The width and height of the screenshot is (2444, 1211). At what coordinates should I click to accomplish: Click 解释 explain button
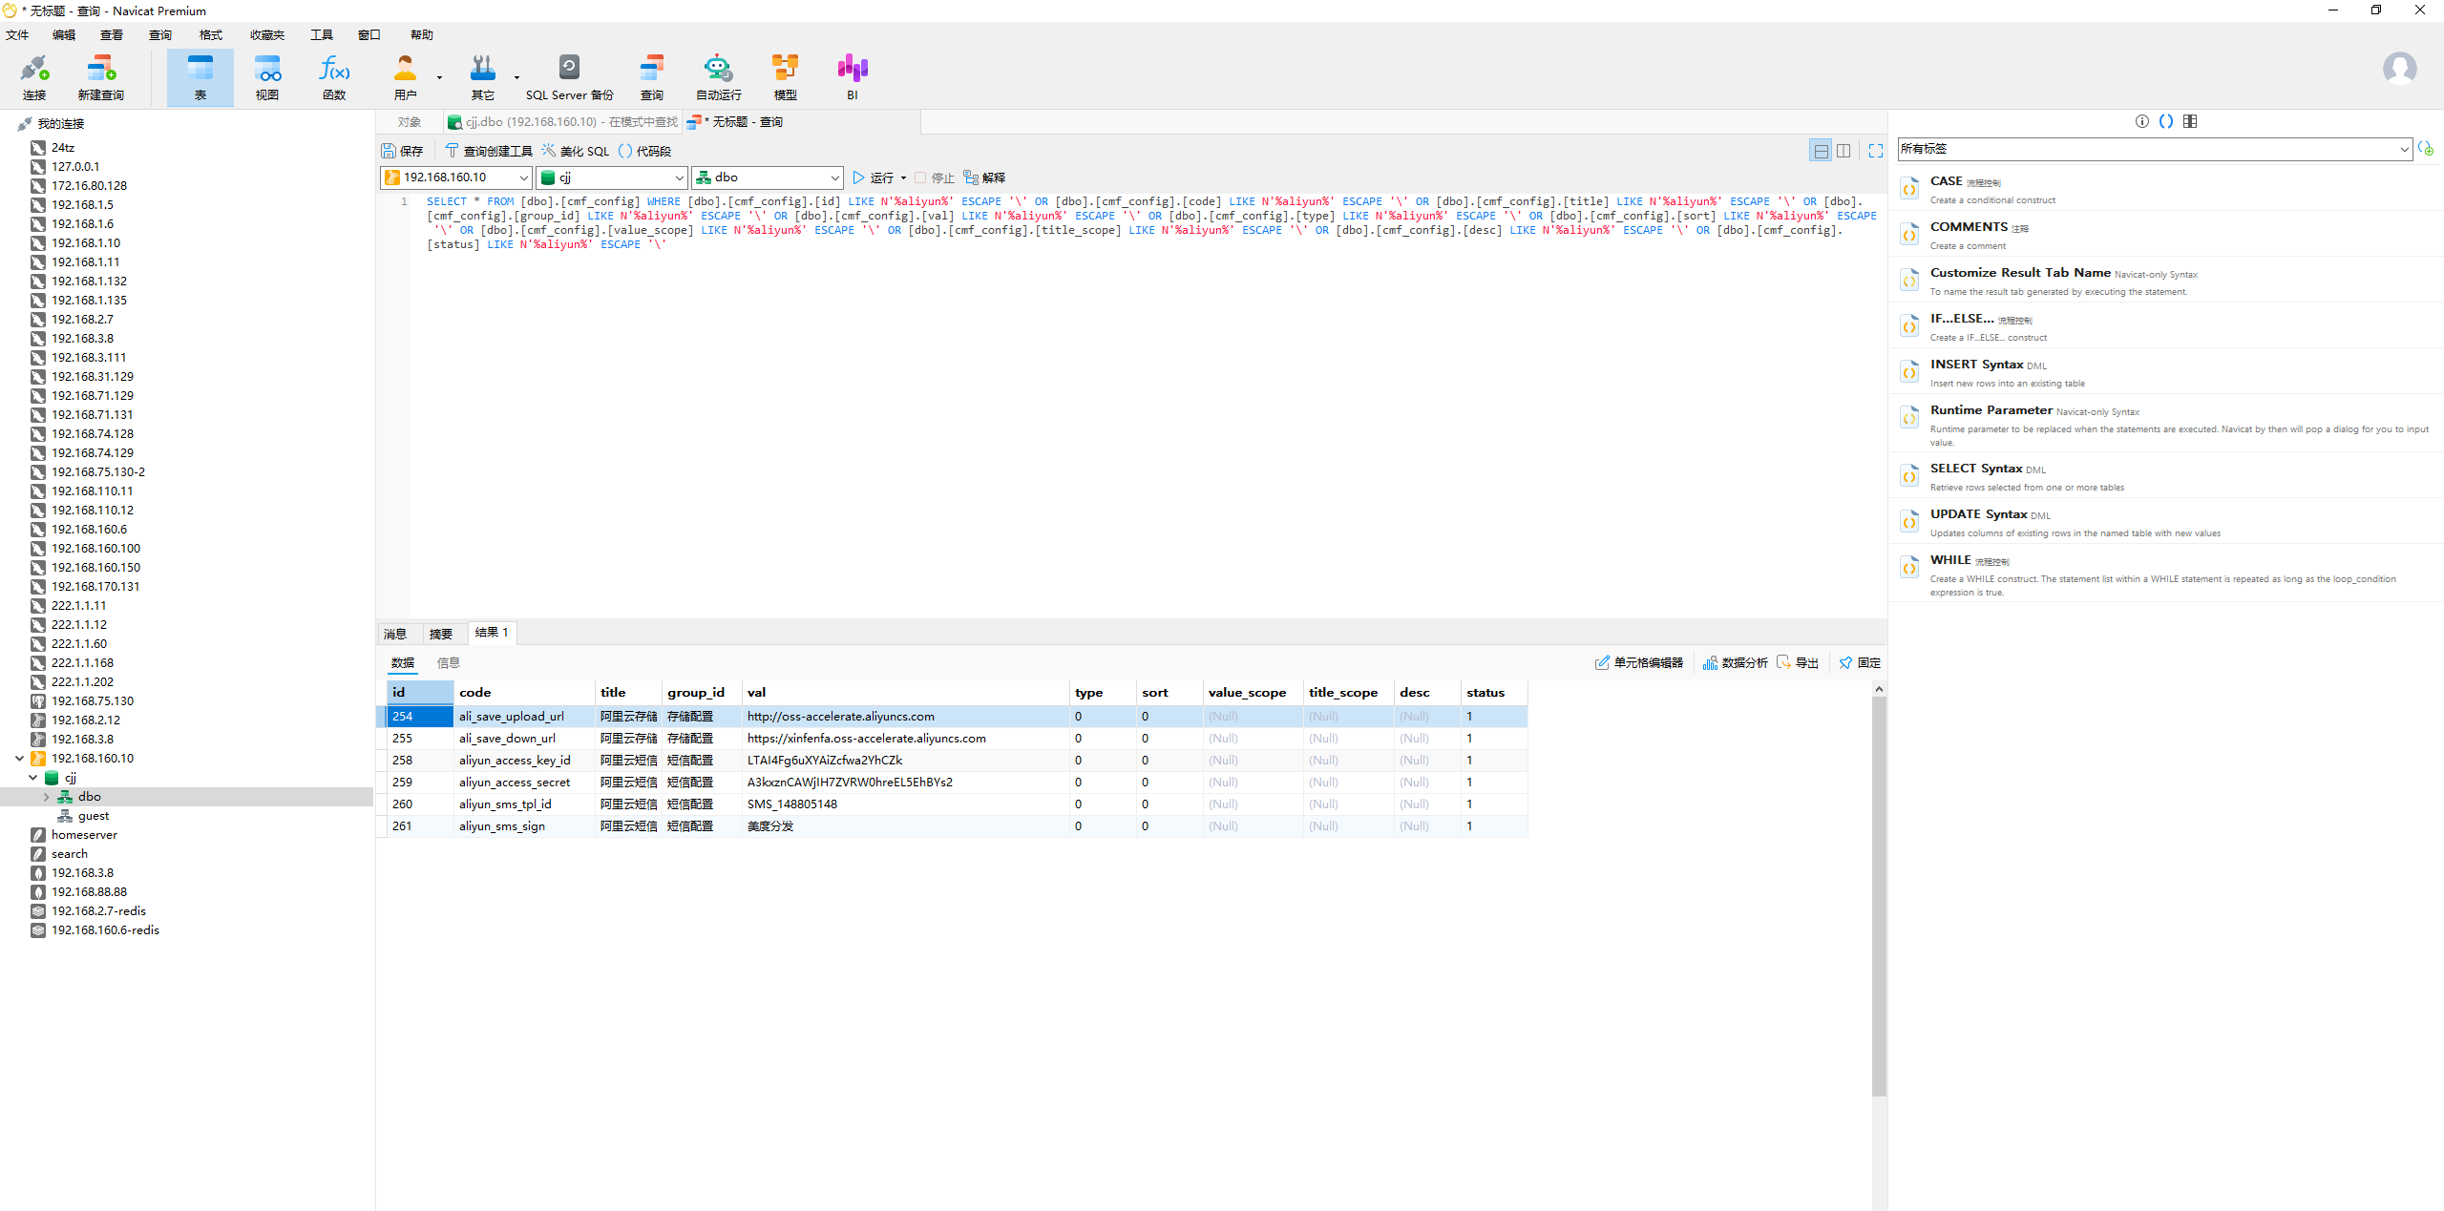click(x=984, y=177)
